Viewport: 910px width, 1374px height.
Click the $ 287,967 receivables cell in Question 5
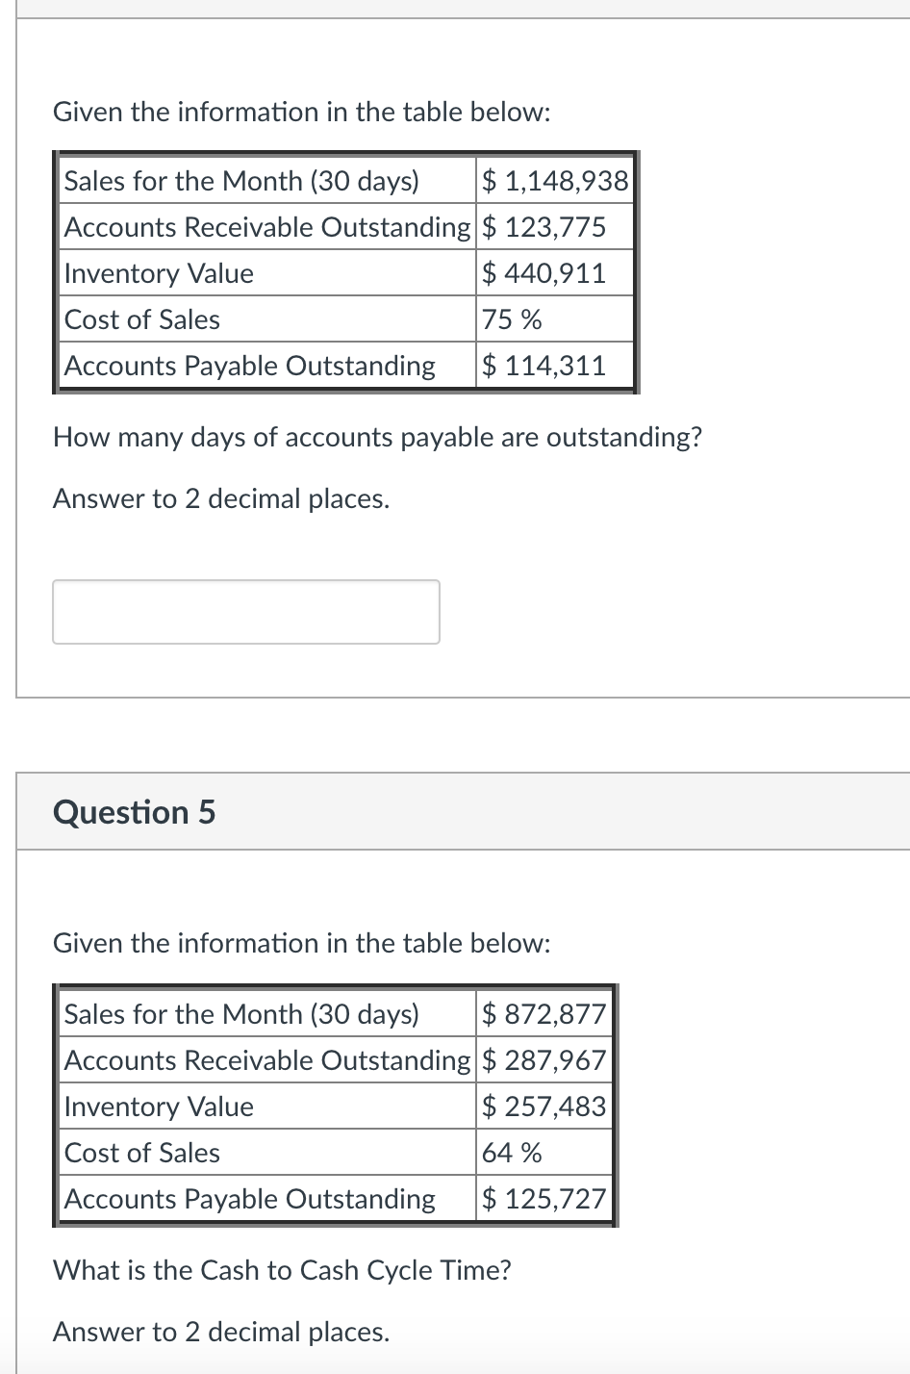tap(542, 1060)
